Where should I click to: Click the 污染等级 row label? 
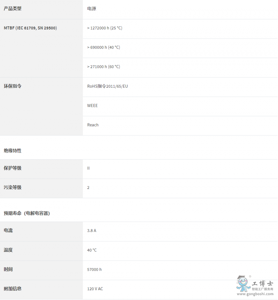tap(13, 188)
